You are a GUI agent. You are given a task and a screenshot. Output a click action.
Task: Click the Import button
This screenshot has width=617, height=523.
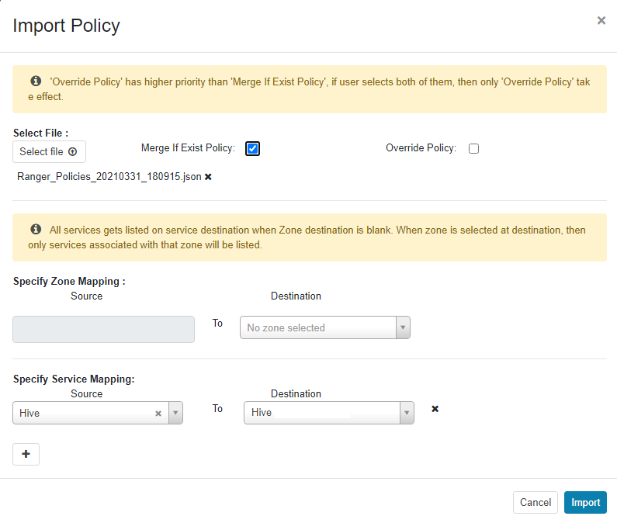coord(585,502)
